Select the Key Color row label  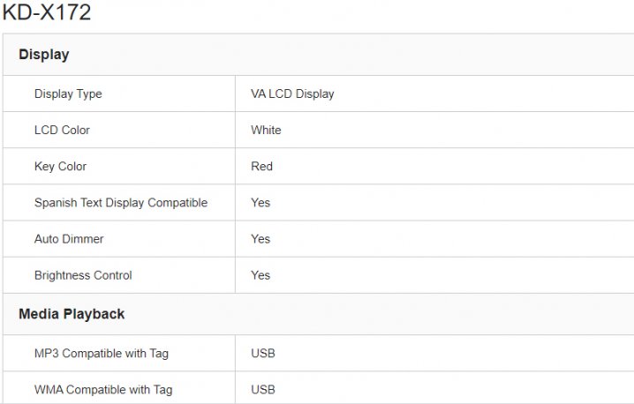click(x=60, y=166)
